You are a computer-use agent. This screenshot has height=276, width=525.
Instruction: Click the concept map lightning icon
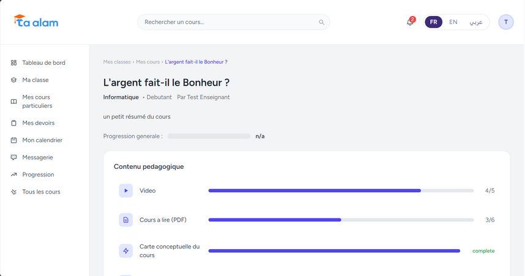point(126,250)
